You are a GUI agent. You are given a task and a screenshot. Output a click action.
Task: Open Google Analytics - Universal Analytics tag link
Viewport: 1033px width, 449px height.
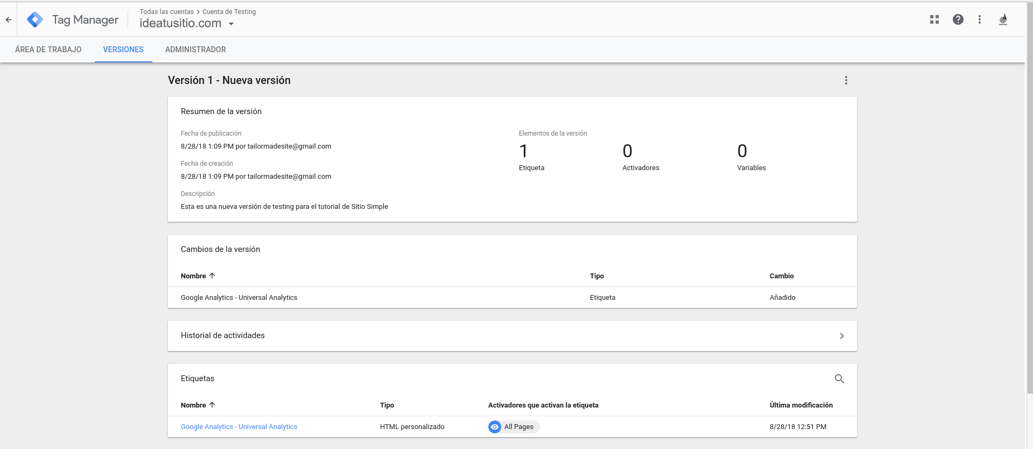(239, 427)
